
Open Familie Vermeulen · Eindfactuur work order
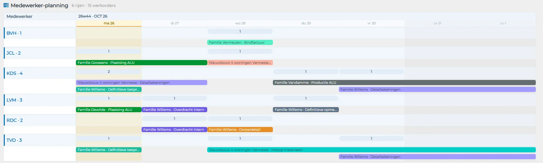[240, 43]
